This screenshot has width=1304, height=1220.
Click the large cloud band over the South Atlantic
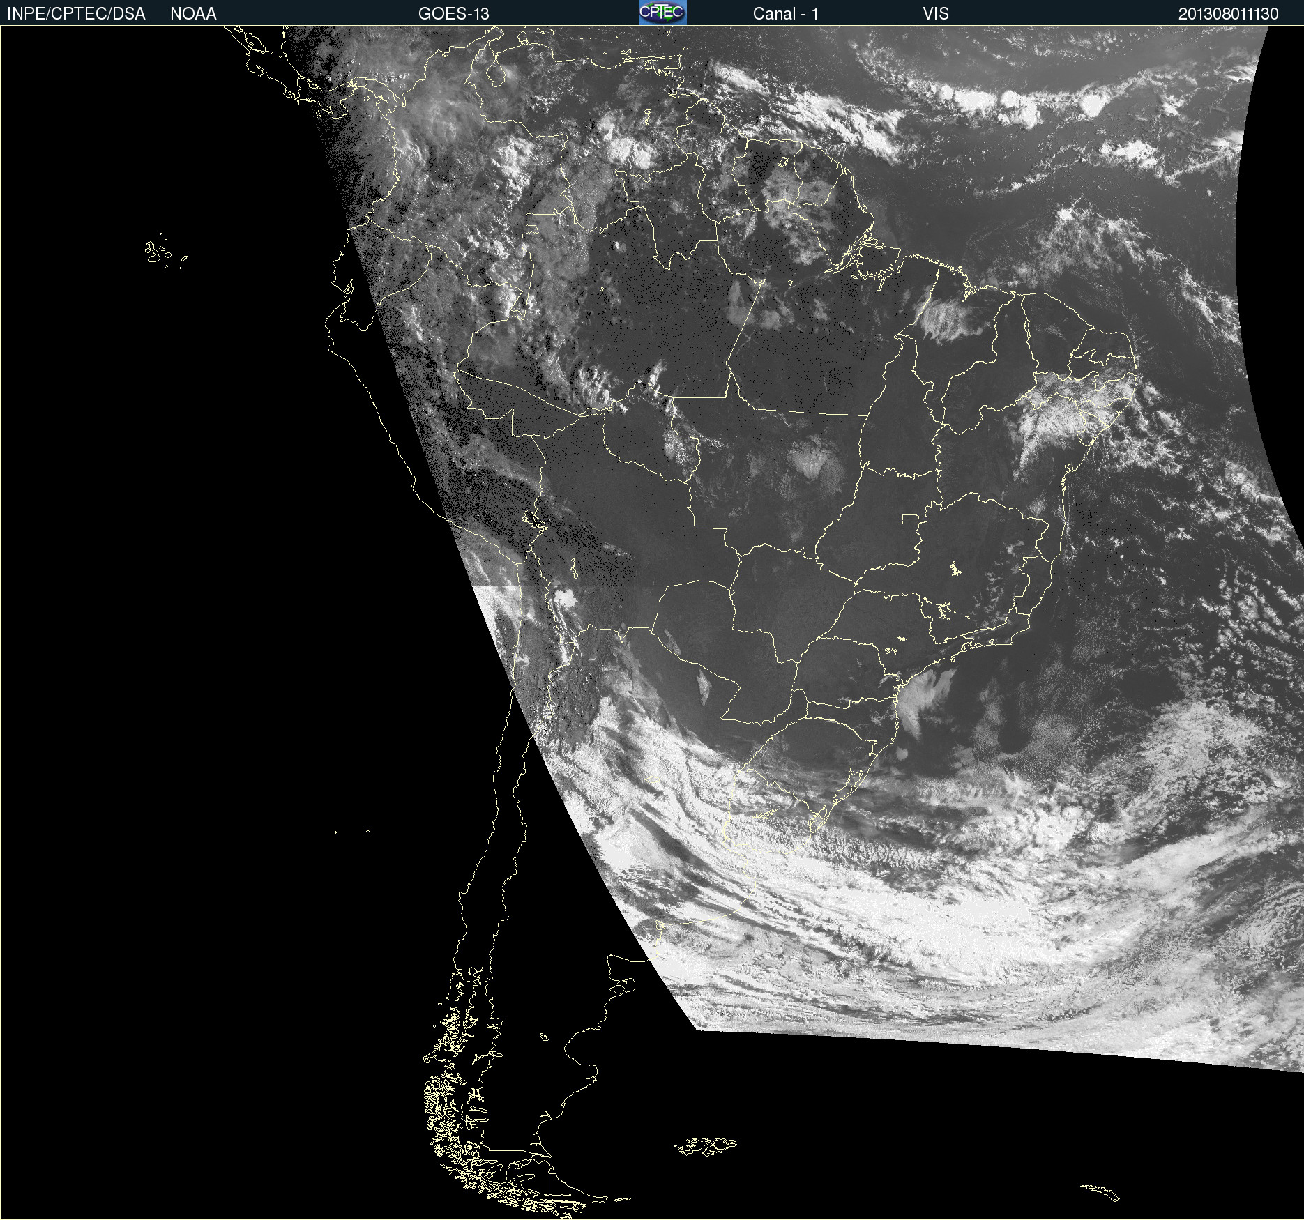pos(941,927)
